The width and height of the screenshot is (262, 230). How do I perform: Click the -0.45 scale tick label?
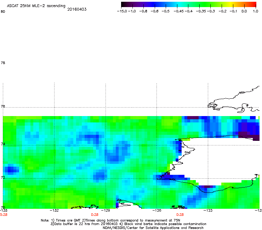[179, 11]
